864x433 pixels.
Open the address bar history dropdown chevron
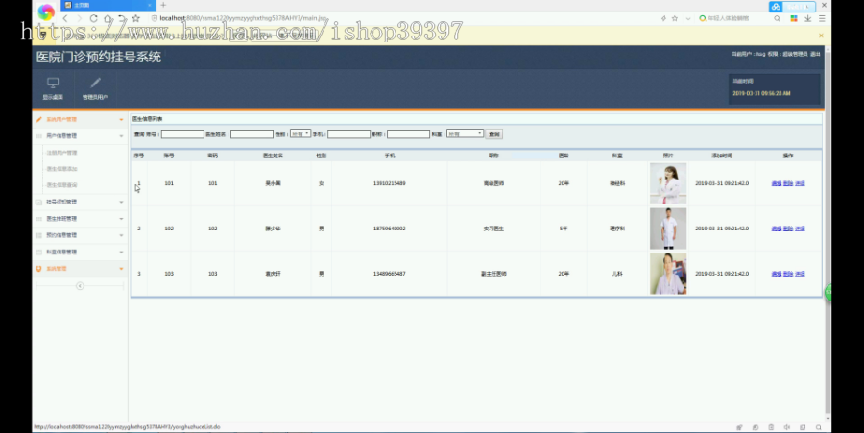pos(688,18)
